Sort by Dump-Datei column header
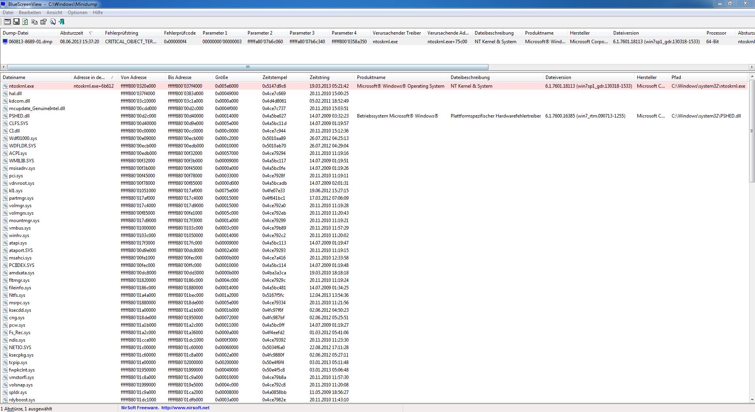Image resolution: width=755 pixels, height=412 pixels. 29,33
